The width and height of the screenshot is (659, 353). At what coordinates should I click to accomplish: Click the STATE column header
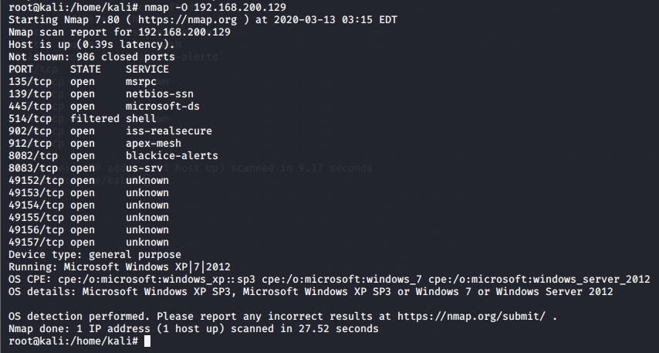click(x=86, y=69)
